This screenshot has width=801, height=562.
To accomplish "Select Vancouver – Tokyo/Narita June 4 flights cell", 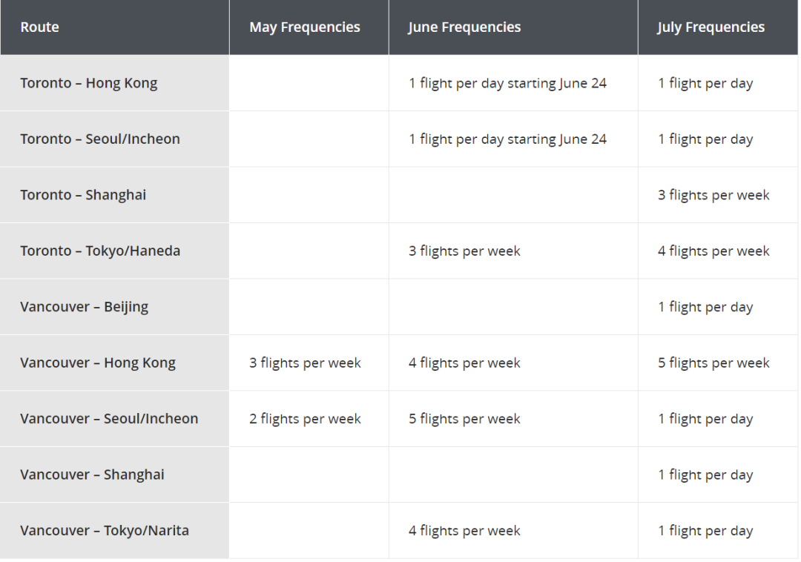I will (x=513, y=530).
